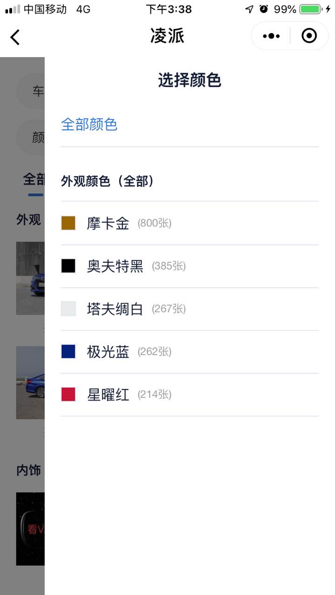Viewport: 335px width, 595px height.
Task: Open the partially hidden 全部 tab
Action: tap(34, 179)
